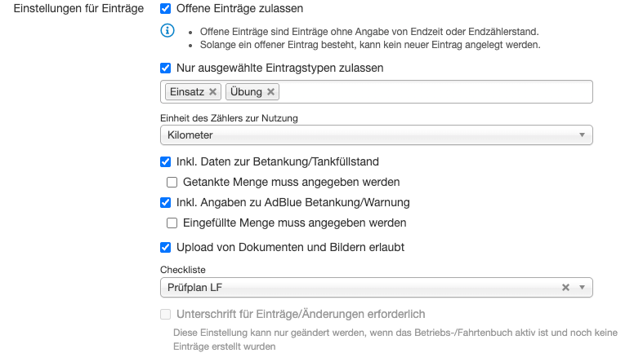Click the blue info icon
Image resolution: width=643 pixels, height=353 pixels.
tap(167, 31)
